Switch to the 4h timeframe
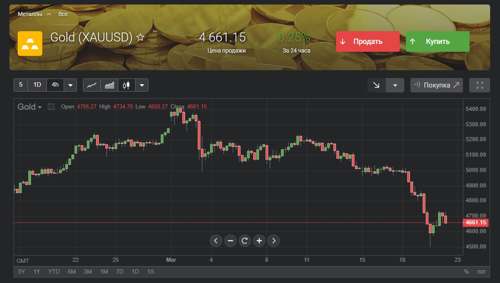 coord(55,85)
